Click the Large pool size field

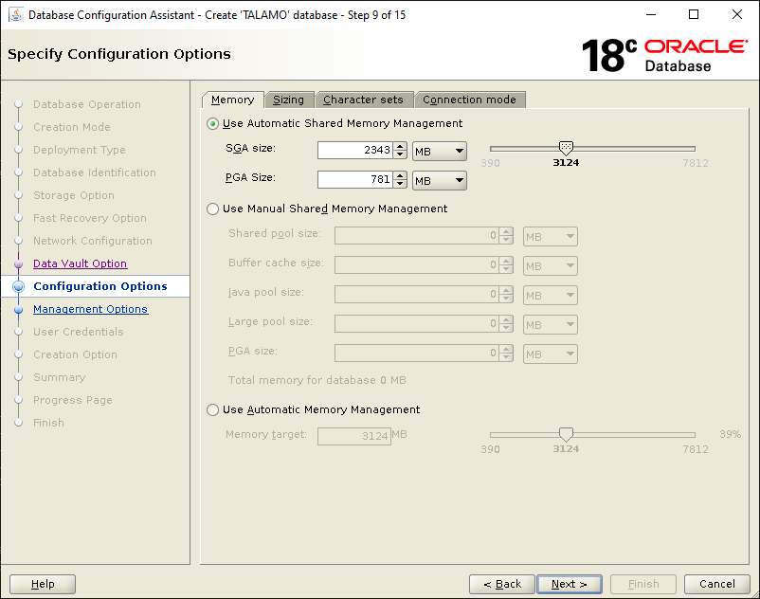(417, 324)
